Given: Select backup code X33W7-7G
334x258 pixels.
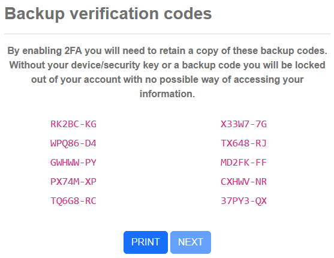Looking at the screenshot, I should 243,124.
